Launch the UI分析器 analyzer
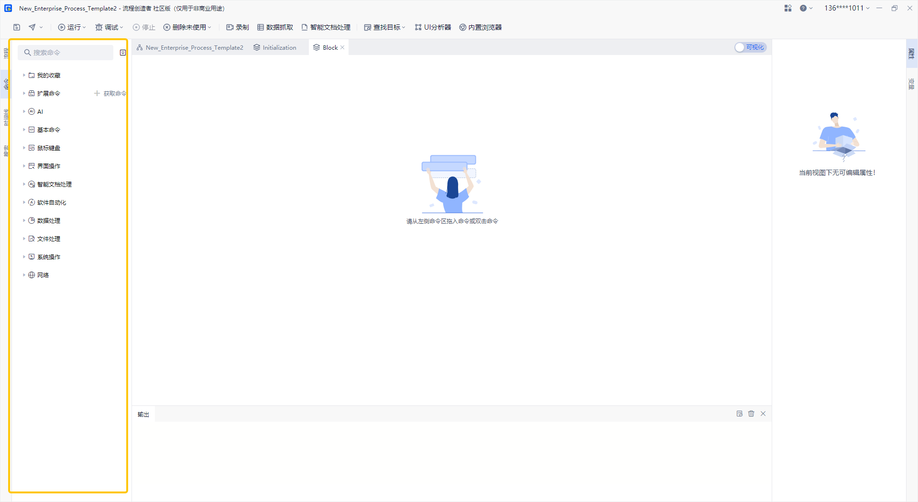The width and height of the screenshot is (918, 502). [x=433, y=27]
